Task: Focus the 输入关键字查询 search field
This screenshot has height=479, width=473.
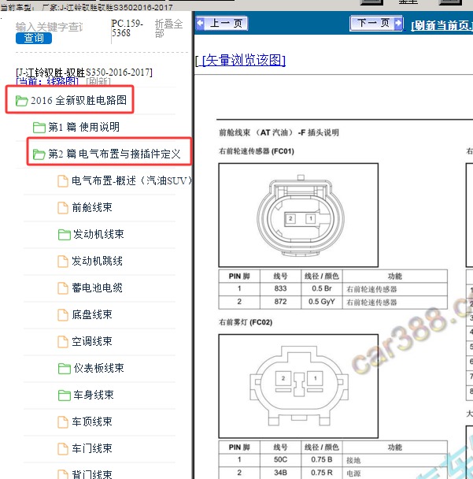Action: 50,27
